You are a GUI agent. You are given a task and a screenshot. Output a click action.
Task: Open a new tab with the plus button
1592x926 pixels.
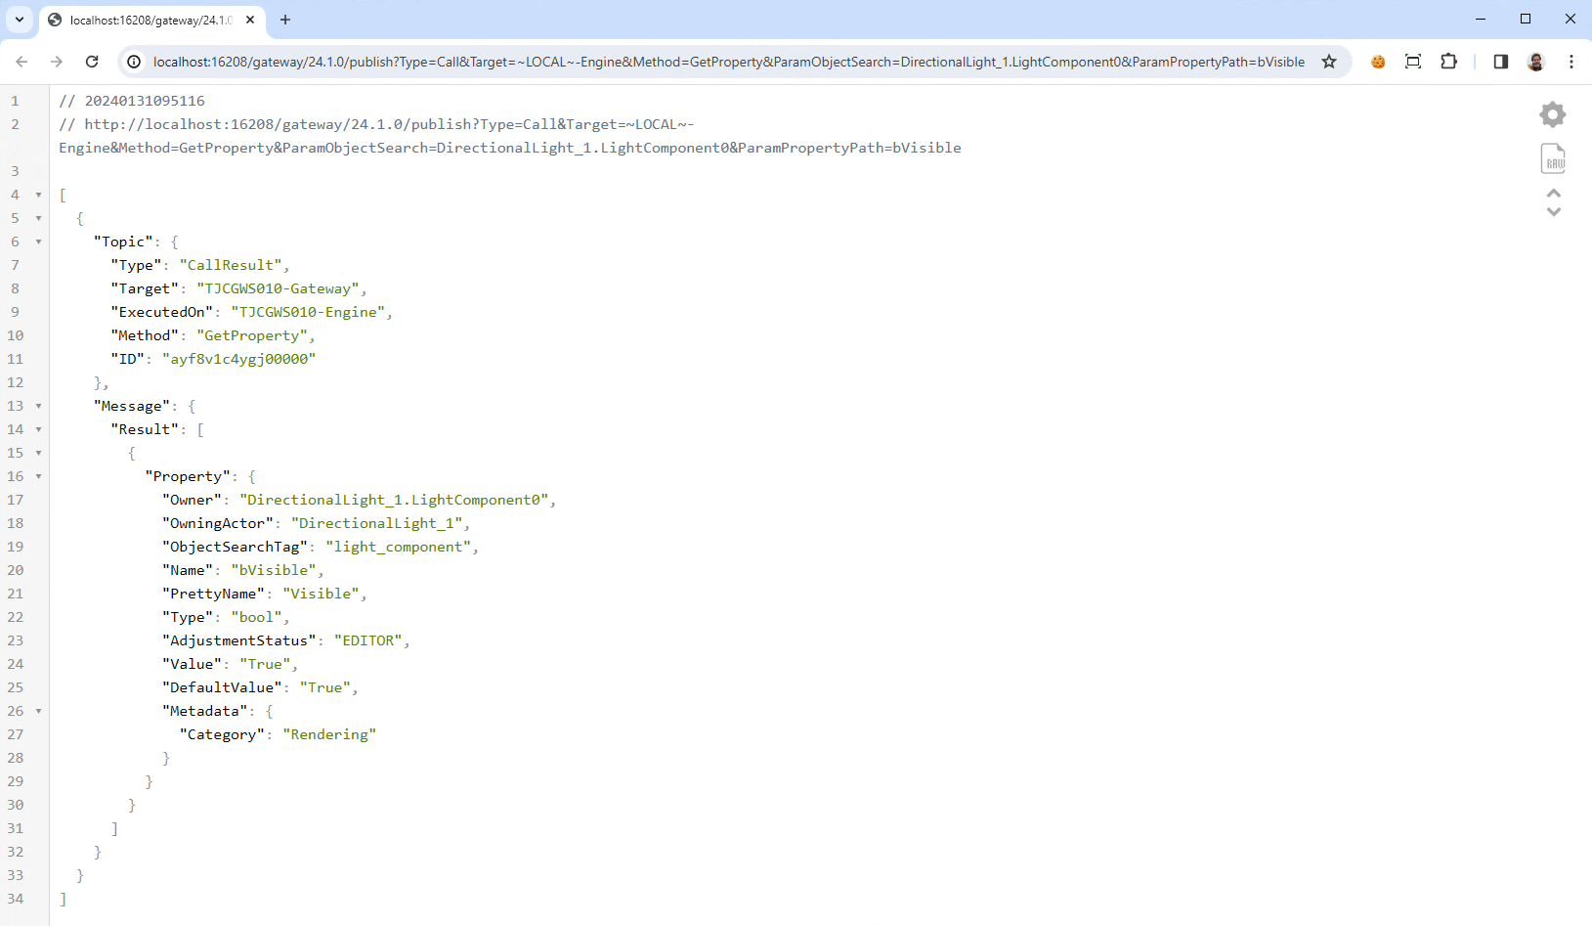coord(285,20)
